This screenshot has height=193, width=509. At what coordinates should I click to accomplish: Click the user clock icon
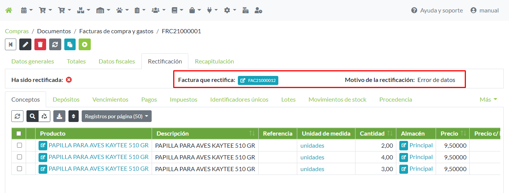point(258,11)
